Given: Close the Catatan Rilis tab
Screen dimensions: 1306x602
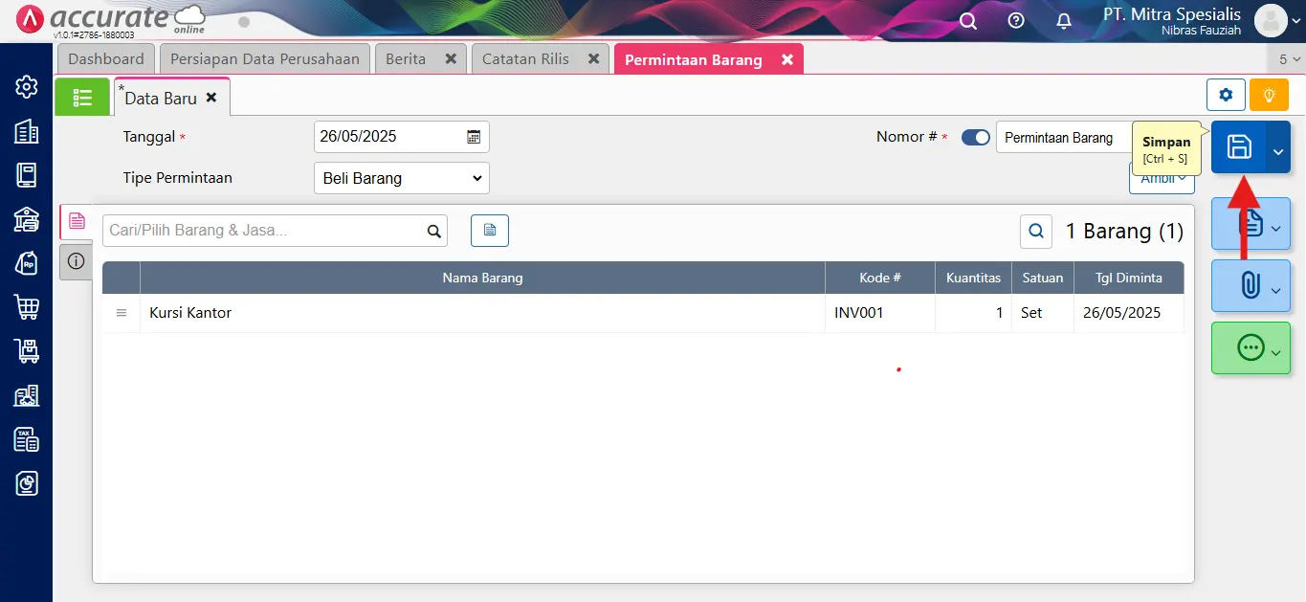Looking at the screenshot, I should click(x=593, y=59).
